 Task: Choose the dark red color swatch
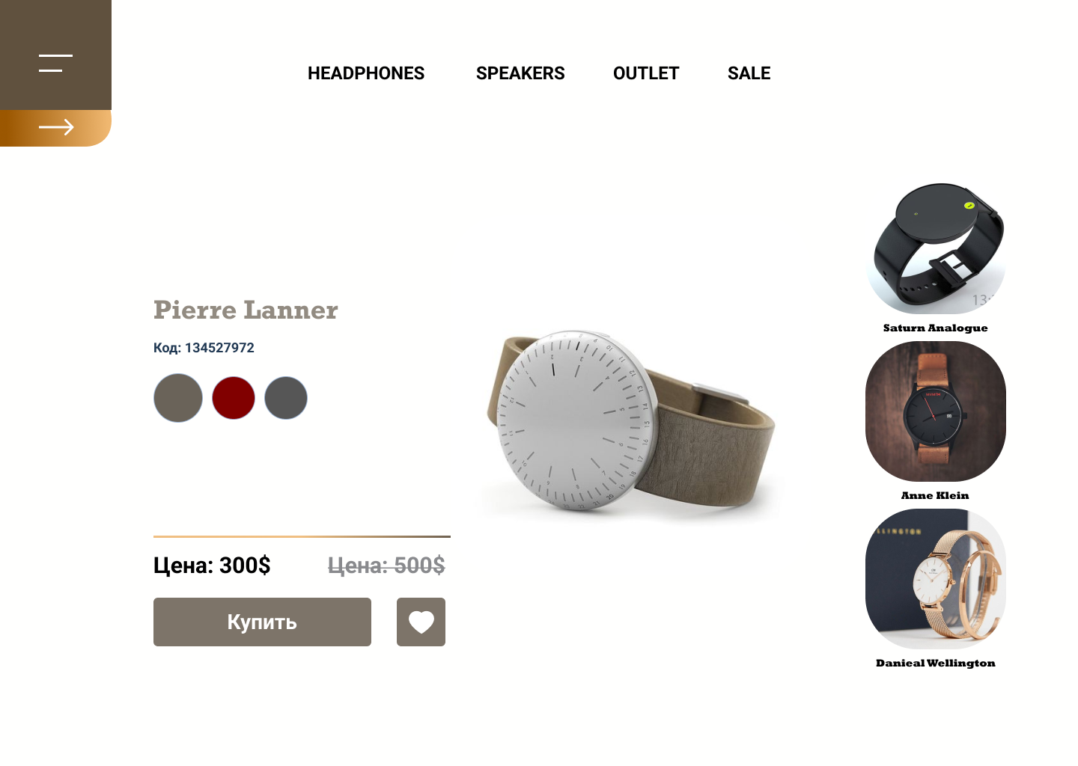pyautogui.click(x=234, y=398)
